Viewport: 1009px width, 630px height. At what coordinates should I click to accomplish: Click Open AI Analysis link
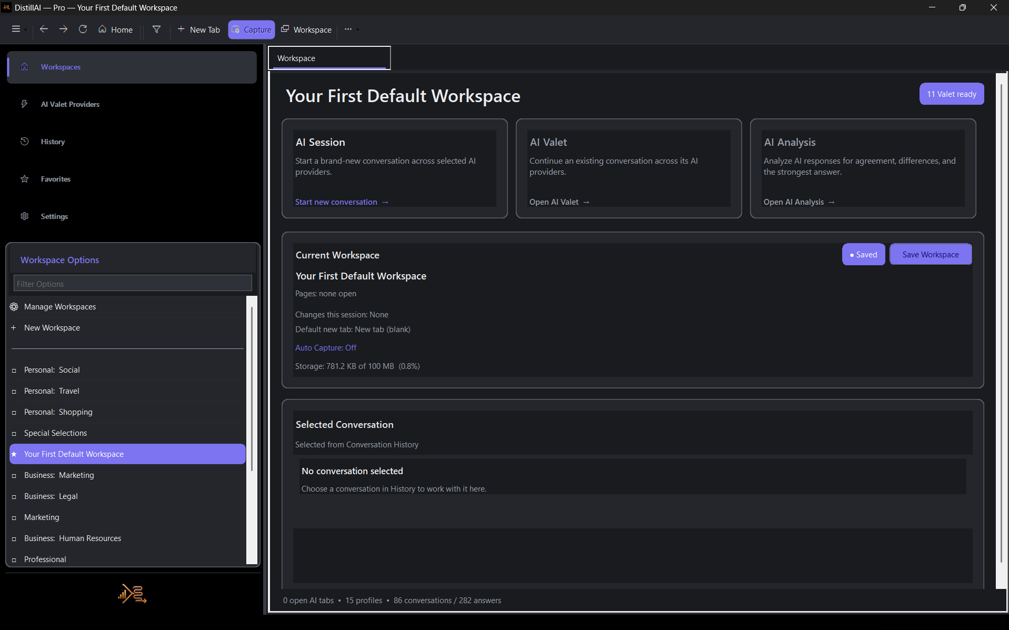pos(799,202)
